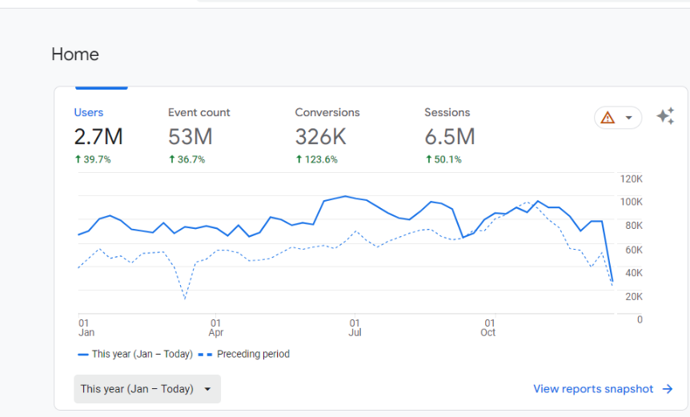
Task: Click the 01 Jul date on chart axis
Action: [x=355, y=328]
